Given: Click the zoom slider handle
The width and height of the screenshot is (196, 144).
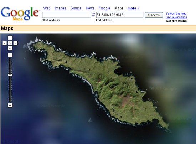Looking at the screenshot, I should [x=10, y=75].
